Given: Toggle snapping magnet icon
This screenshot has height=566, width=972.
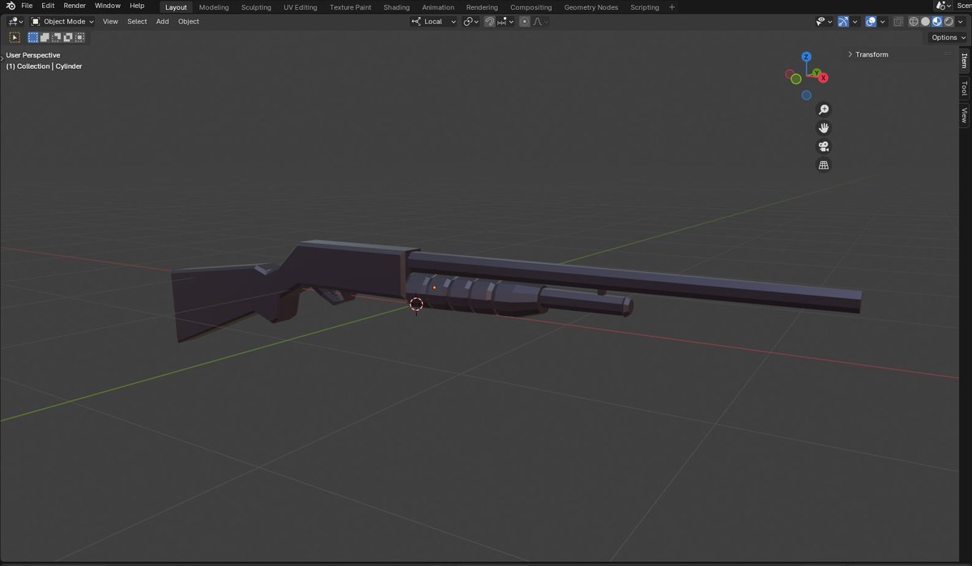Looking at the screenshot, I should 490,22.
